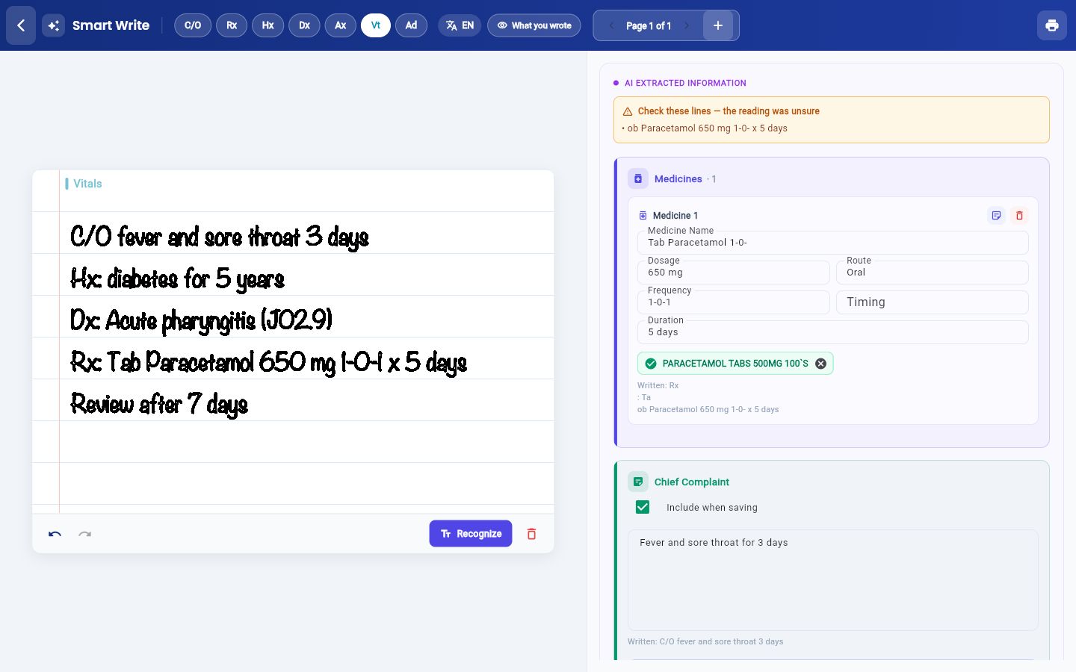Click the Vitals label on canvas
Image resolution: width=1076 pixels, height=672 pixels.
point(87,184)
